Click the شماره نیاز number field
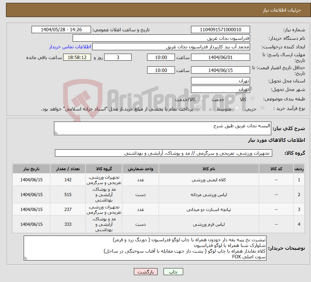This screenshot has width=311, height=282. pos(220,29)
